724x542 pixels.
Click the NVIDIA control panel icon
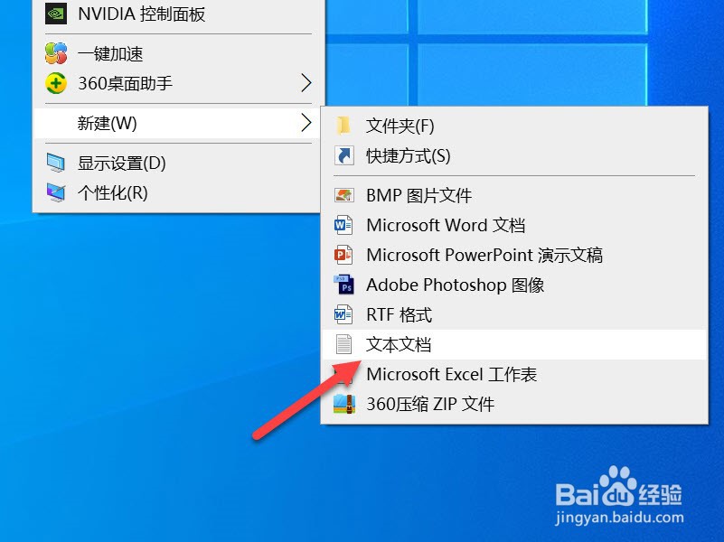(56, 14)
